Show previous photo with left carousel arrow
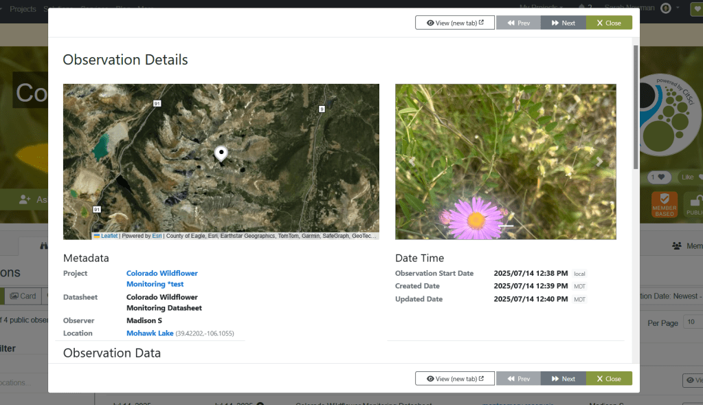This screenshot has width=703, height=405. pos(411,162)
